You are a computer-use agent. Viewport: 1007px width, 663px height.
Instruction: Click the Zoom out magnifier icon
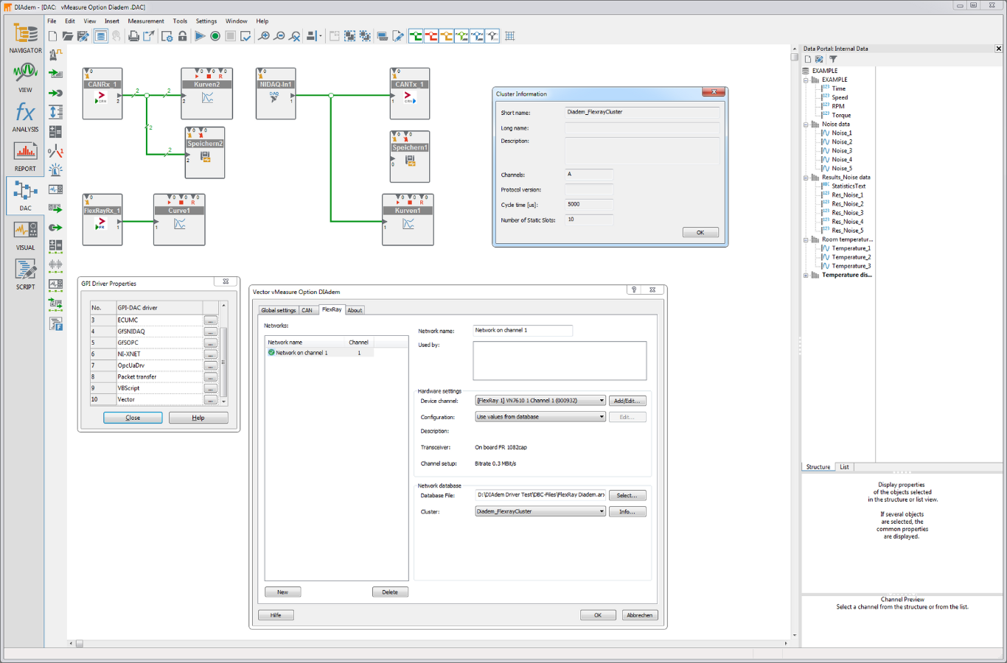click(279, 36)
